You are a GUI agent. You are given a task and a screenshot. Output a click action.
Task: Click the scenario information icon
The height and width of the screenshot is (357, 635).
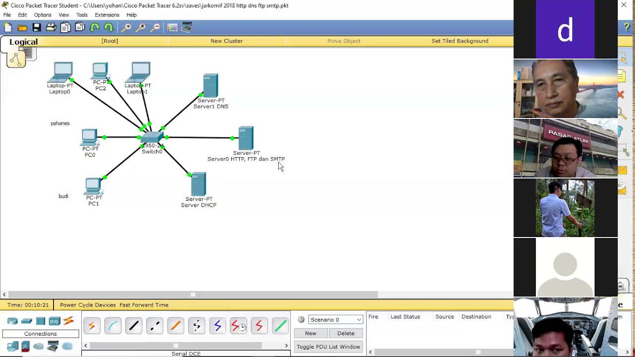(301, 320)
